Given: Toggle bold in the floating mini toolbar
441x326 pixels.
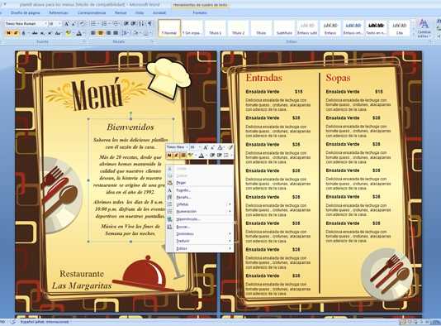Looking at the screenshot, I should tap(169, 156).
